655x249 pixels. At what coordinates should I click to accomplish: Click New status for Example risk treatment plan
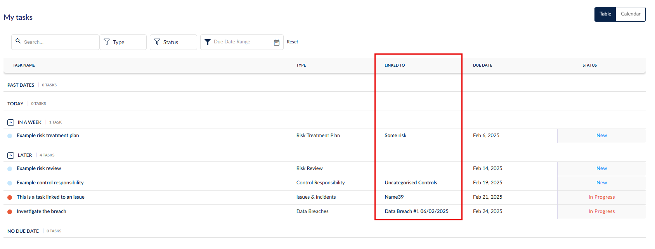click(x=601, y=136)
